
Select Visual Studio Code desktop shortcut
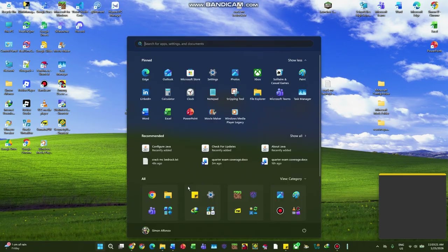click(x=79, y=9)
